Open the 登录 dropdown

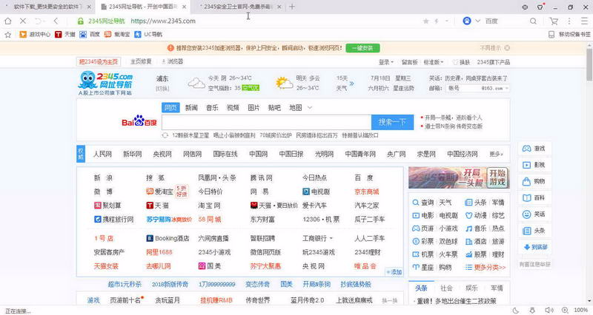386,62
